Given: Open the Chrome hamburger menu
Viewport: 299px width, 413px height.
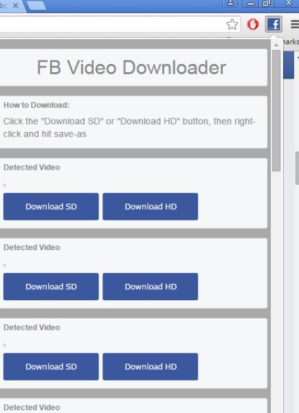Looking at the screenshot, I should (x=295, y=25).
